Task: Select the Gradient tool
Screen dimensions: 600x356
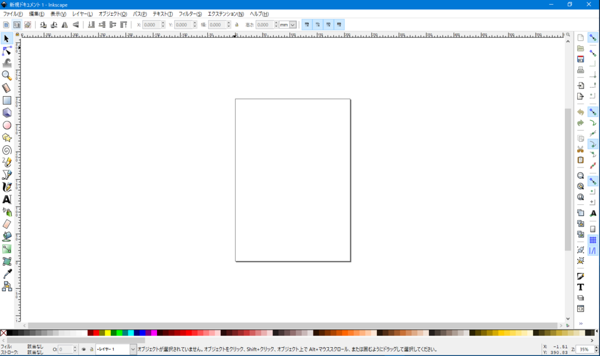Action: 6,249
